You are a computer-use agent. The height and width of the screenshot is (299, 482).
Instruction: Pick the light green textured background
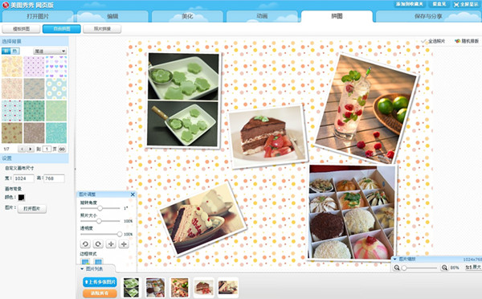56,111
